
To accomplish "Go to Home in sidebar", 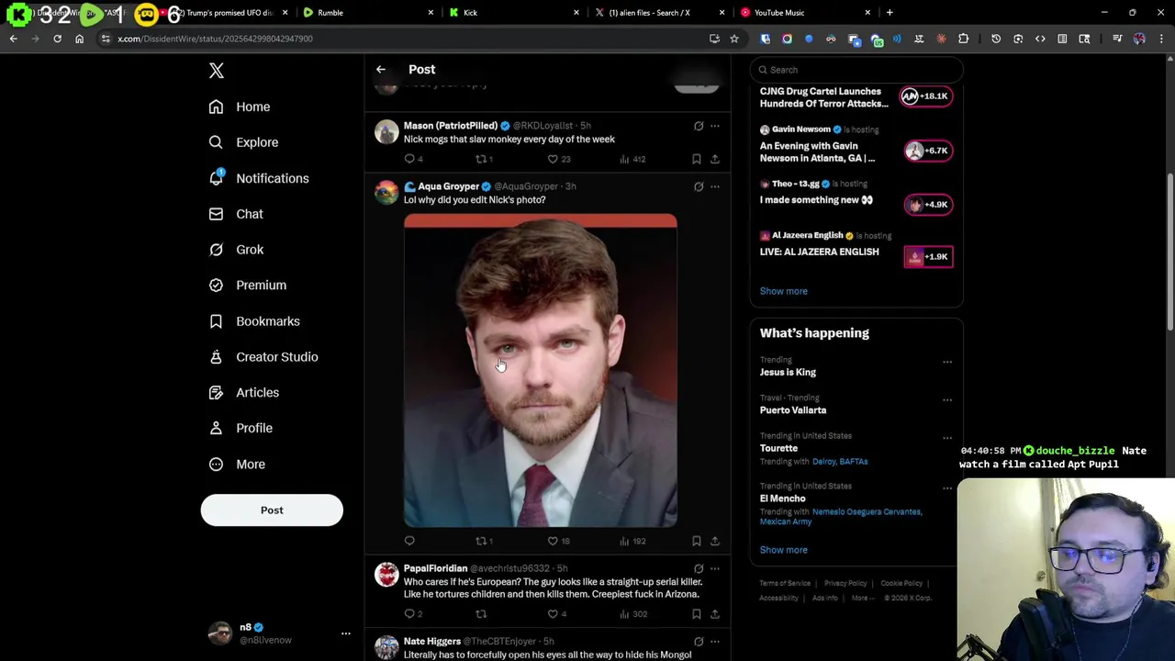I will 240,106.
